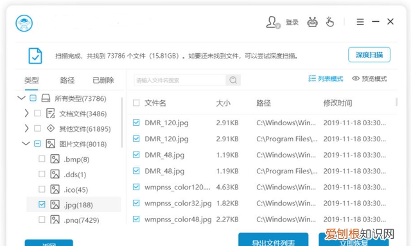Open the hamburger menu icon
Image resolution: width=411 pixels, height=246 pixels.
click(360, 22)
